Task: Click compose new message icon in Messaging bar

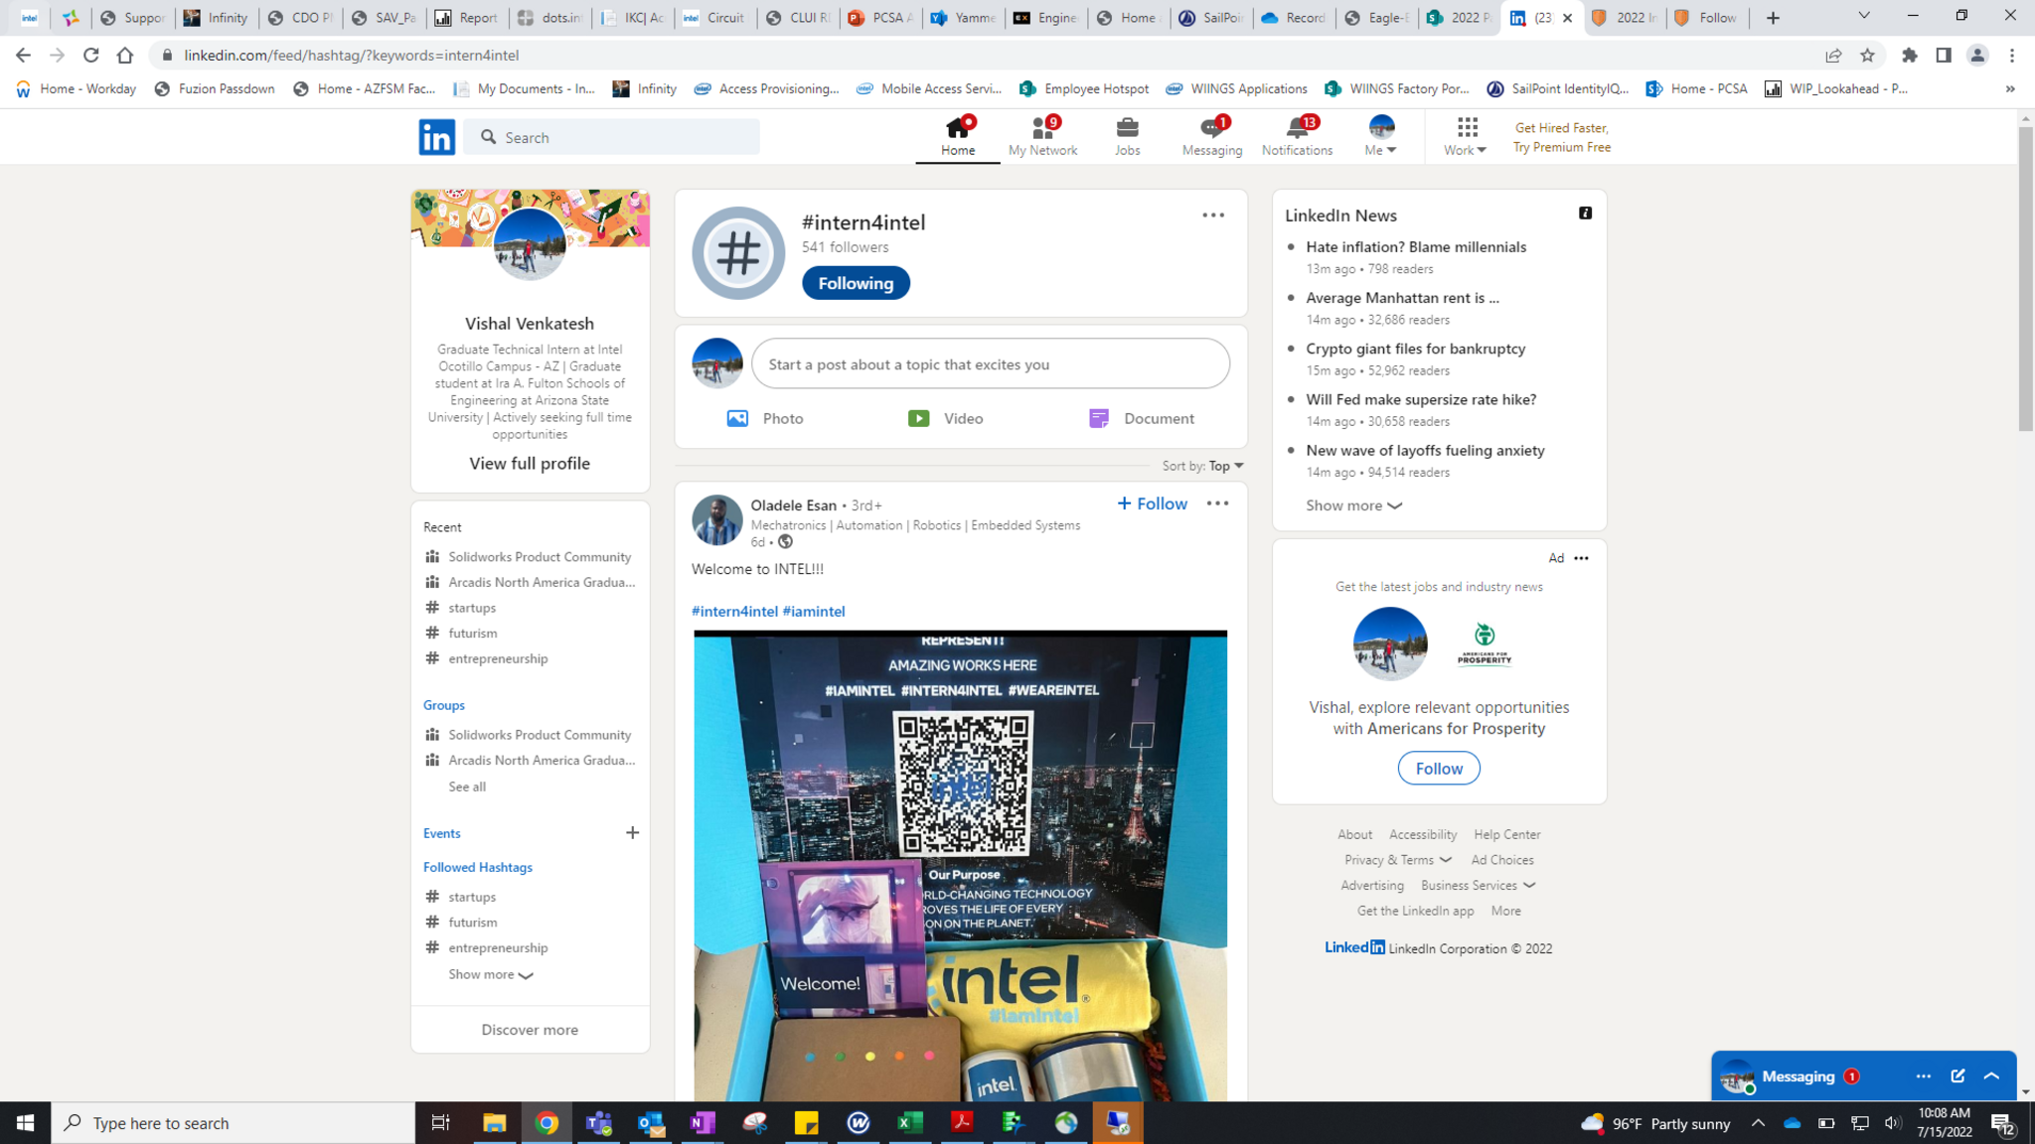Action: click(x=1957, y=1075)
